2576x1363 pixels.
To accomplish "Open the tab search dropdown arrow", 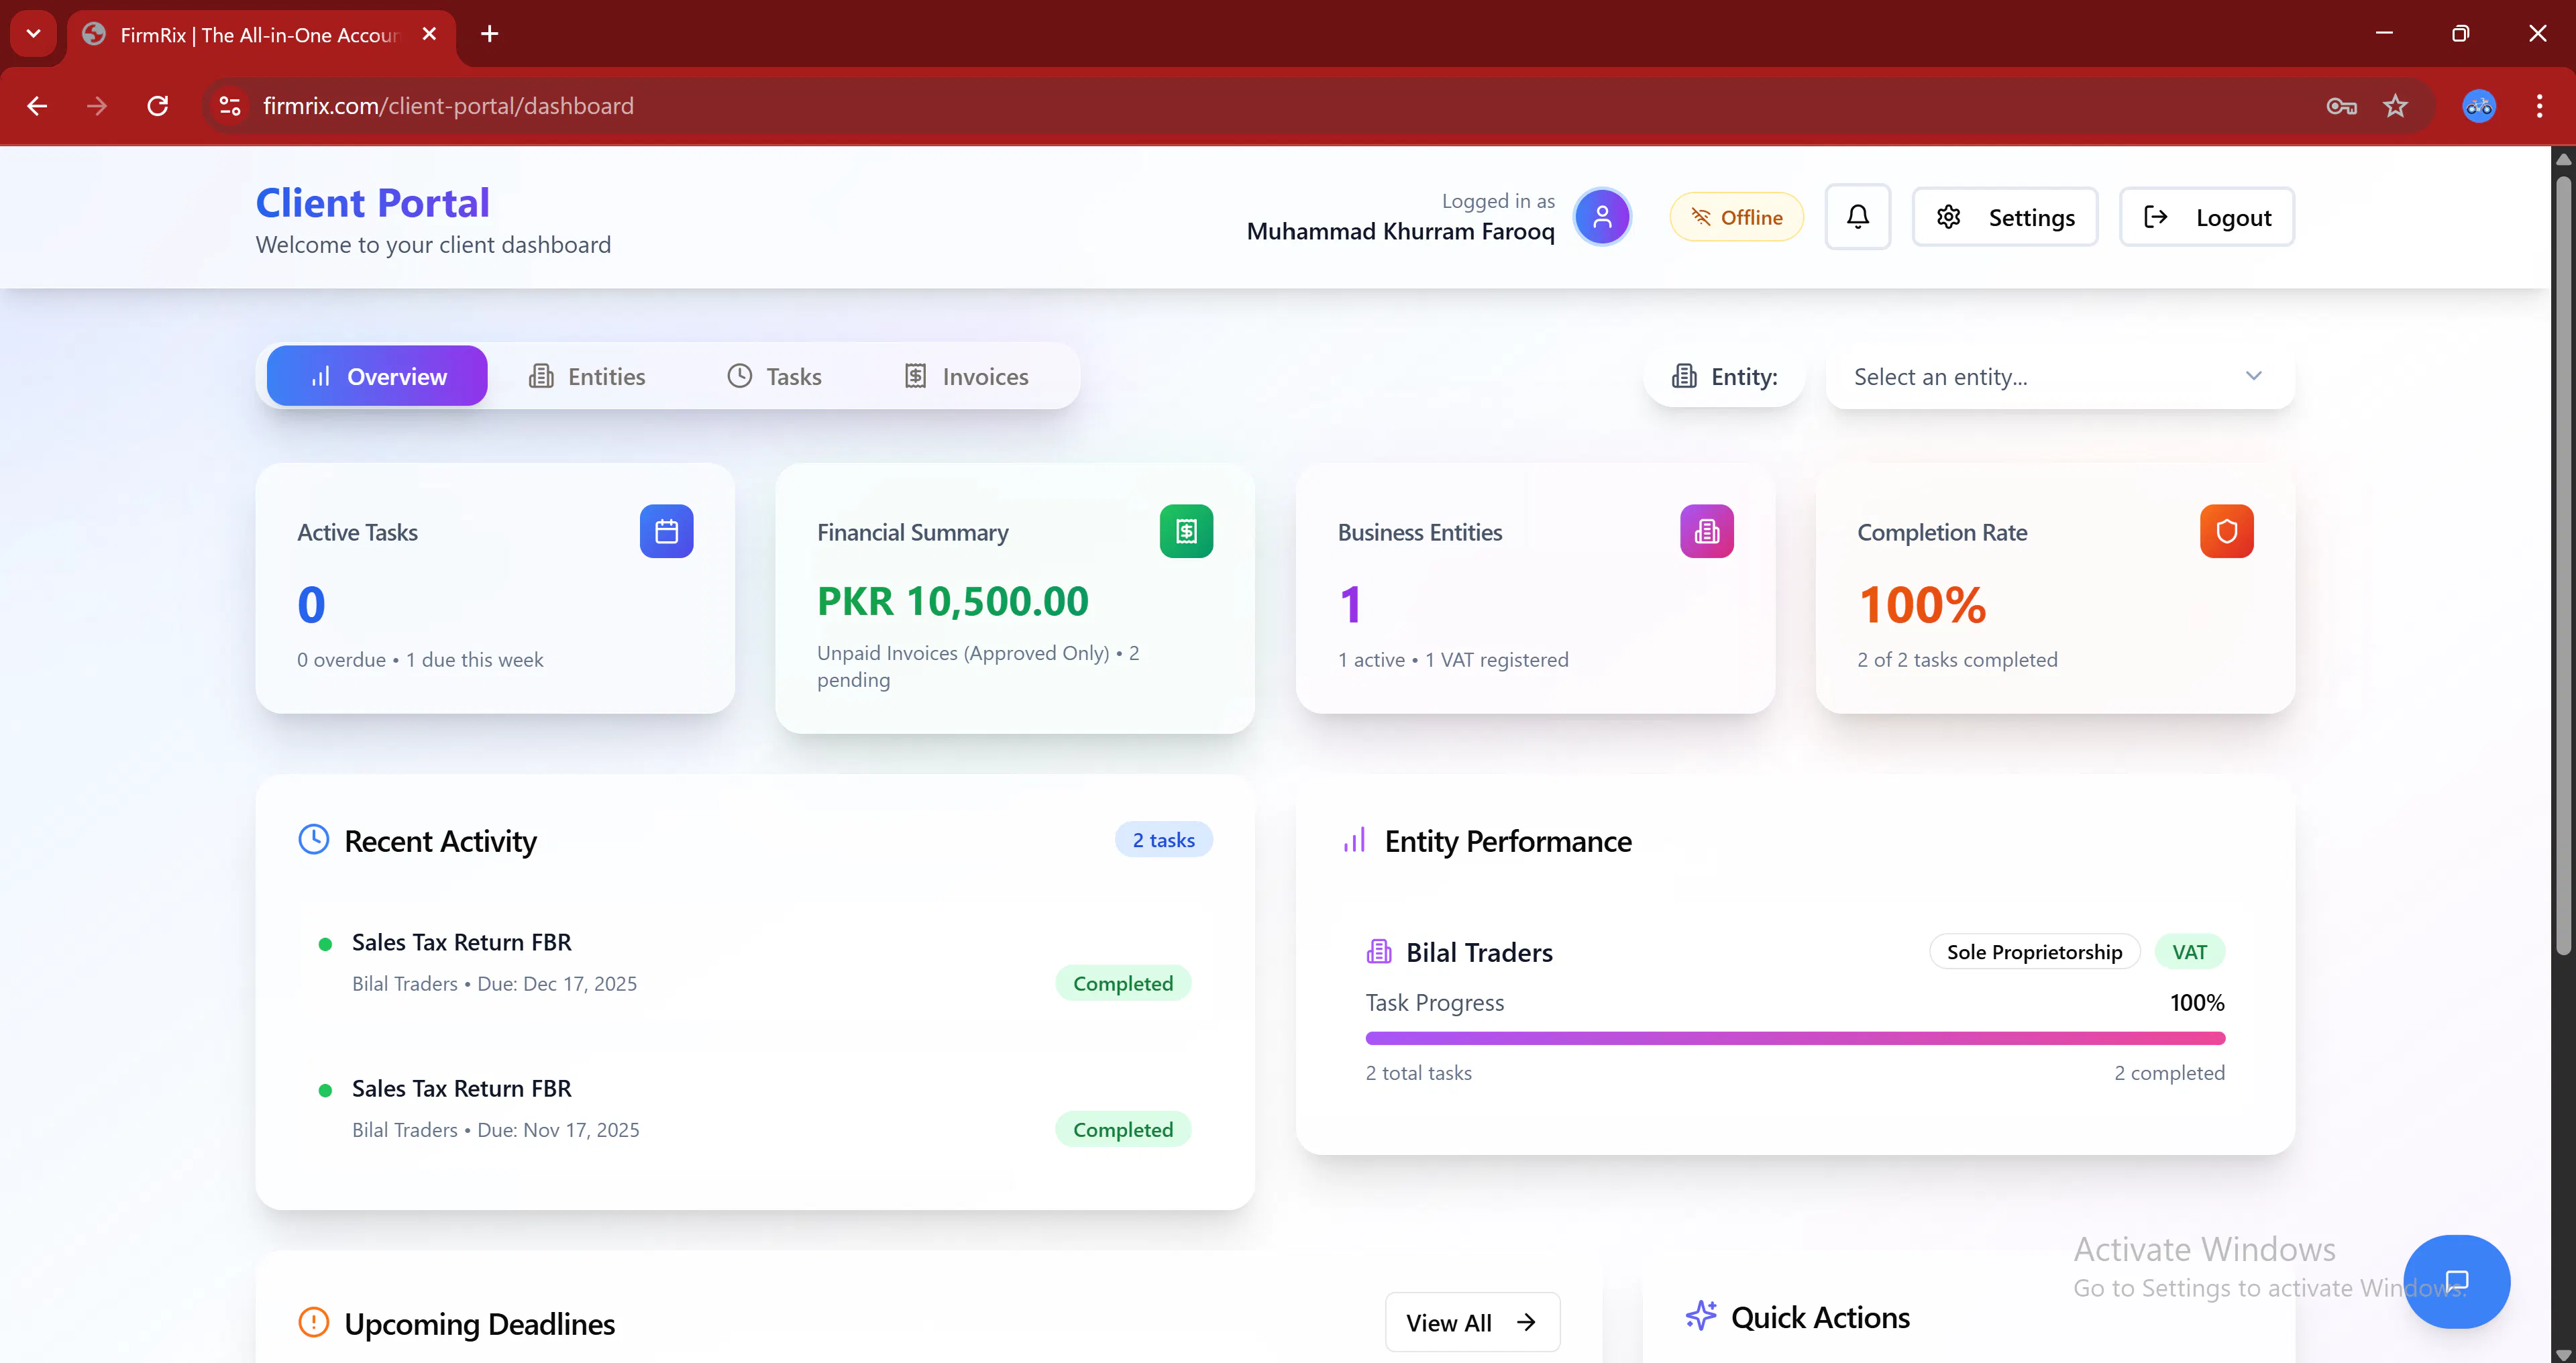I will point(33,34).
